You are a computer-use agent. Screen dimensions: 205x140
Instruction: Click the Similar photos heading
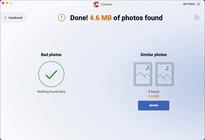tap(153, 54)
